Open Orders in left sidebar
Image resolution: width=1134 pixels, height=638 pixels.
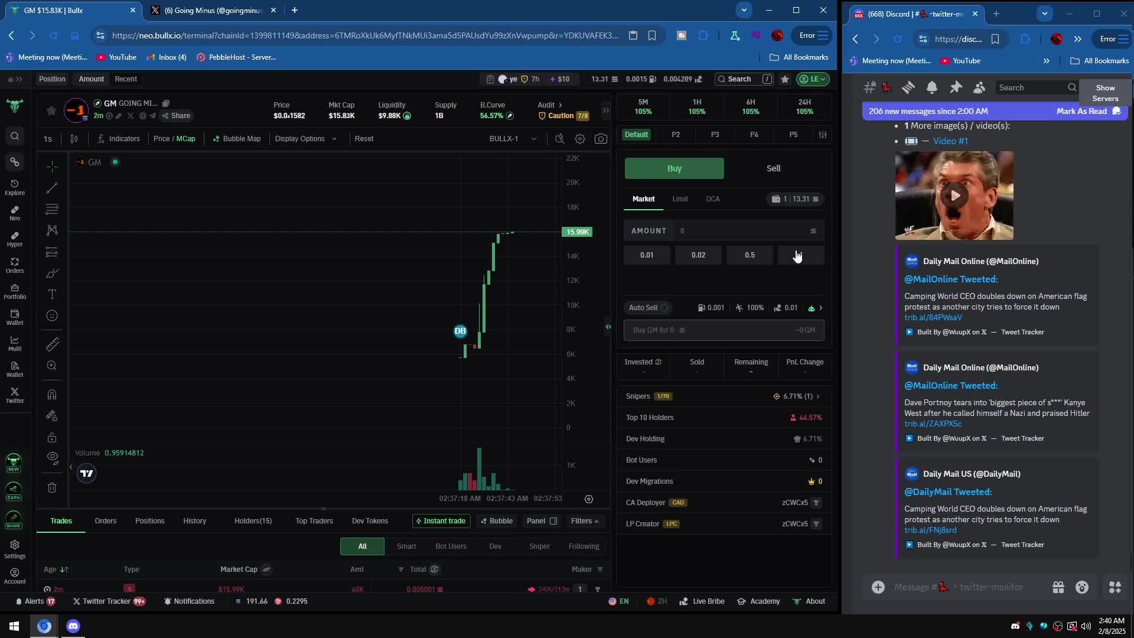15,265
